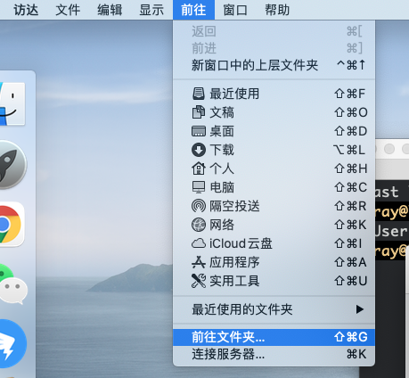Click the 网络 globe icon

pos(199,225)
